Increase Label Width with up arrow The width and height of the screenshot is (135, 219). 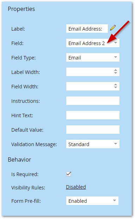pyautogui.click(x=116, y=70)
